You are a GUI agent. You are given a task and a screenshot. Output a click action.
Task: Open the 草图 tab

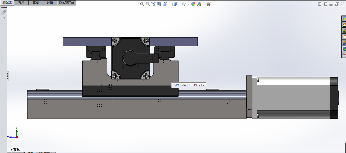coord(36,3)
